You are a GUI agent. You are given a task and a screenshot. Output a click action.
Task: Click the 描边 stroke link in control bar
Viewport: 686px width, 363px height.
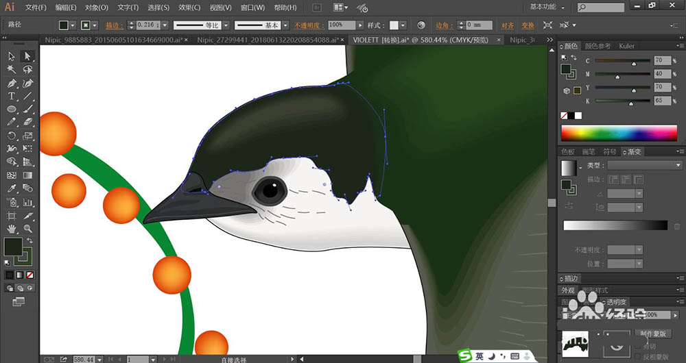click(115, 25)
